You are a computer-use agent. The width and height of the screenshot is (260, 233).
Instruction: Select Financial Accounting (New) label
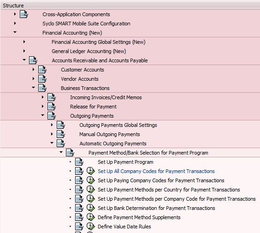pyautogui.click(x=72, y=33)
